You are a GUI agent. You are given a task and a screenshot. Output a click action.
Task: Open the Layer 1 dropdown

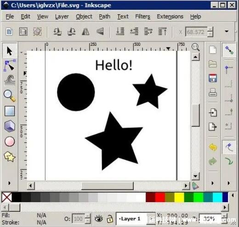tap(136, 219)
